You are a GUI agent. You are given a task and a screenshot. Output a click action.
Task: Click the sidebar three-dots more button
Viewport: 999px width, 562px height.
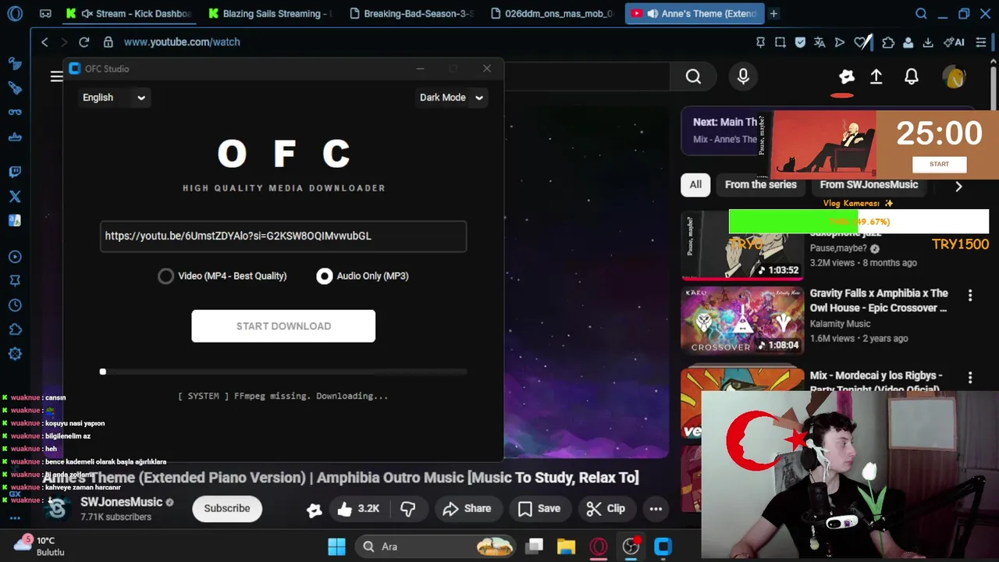click(15, 518)
